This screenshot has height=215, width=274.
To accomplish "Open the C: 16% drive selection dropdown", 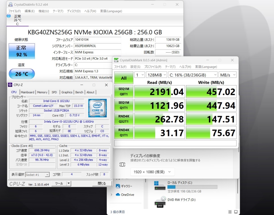I will 193,75.
